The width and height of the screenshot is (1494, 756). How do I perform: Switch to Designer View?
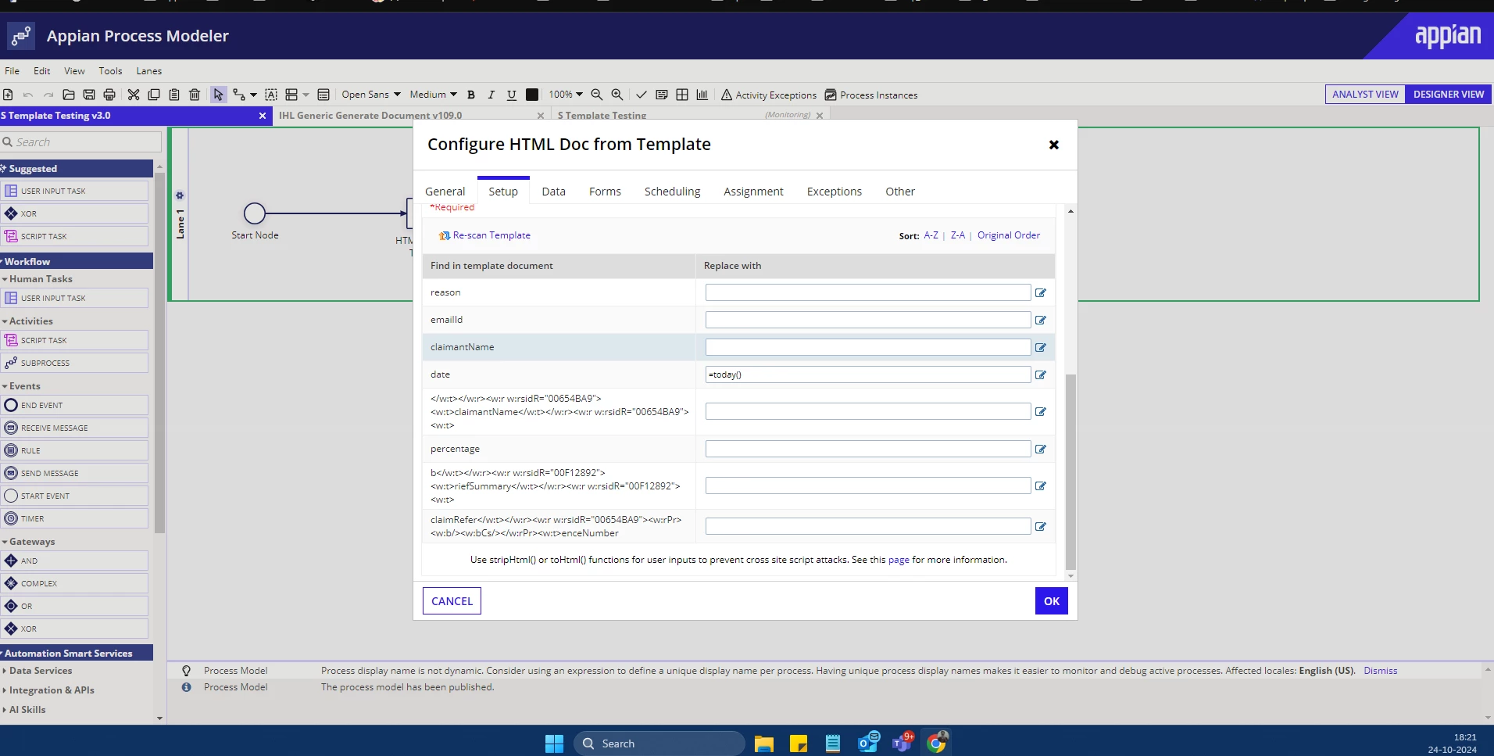coord(1449,95)
